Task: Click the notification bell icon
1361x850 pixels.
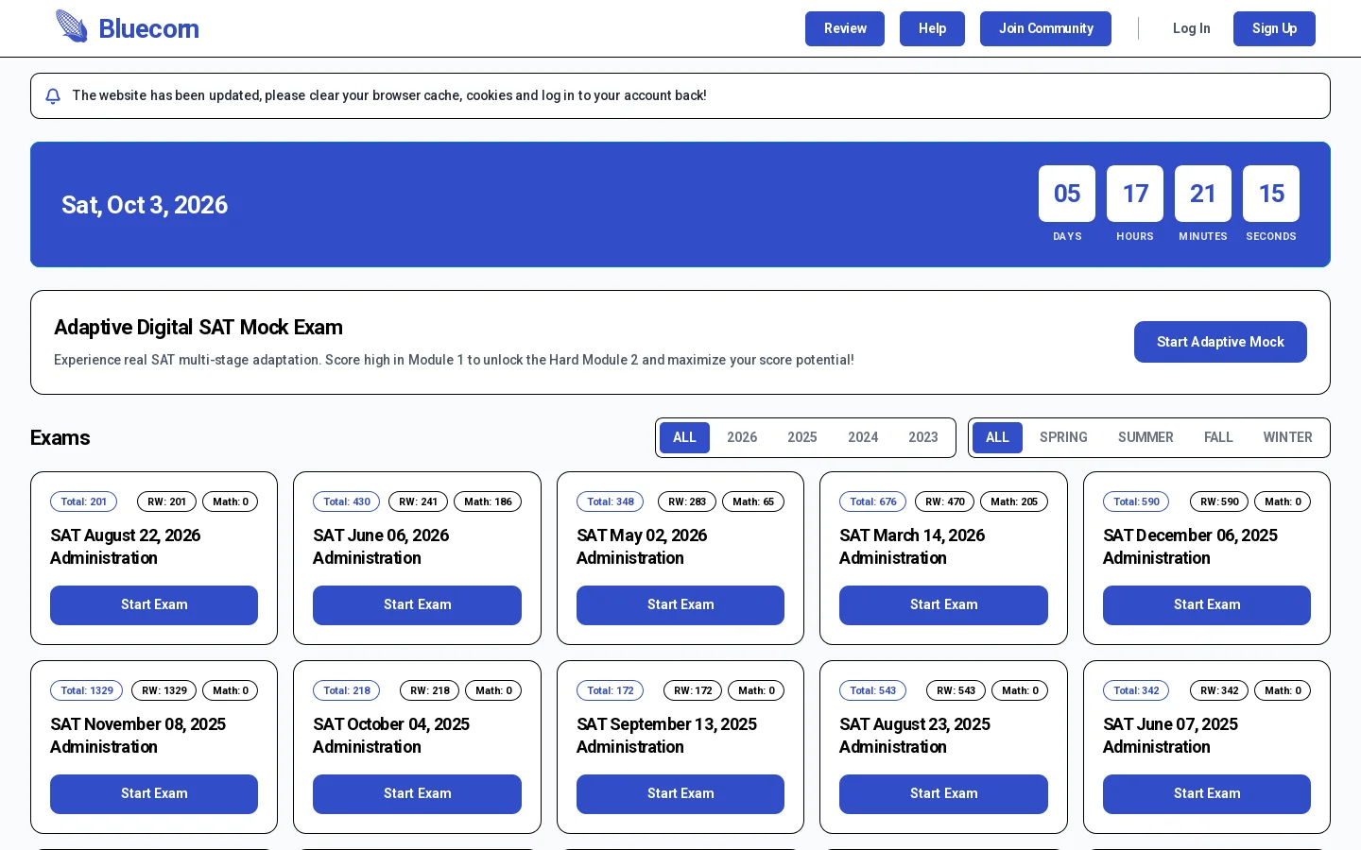Action: click(53, 96)
